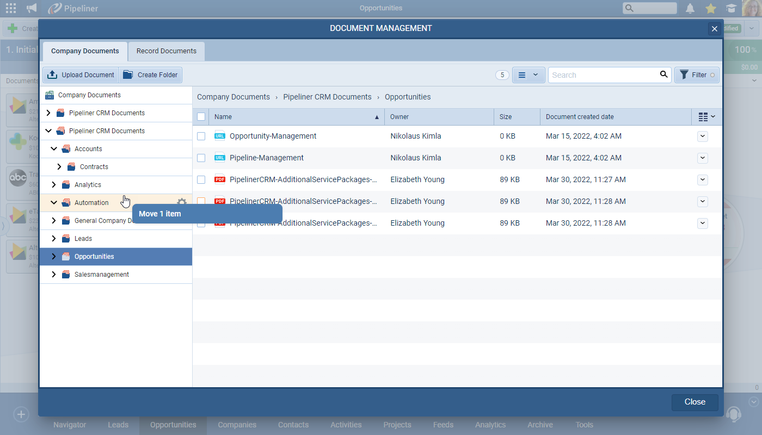Select the Salesmanagement folder
This screenshot has height=435, width=762.
pyautogui.click(x=102, y=275)
